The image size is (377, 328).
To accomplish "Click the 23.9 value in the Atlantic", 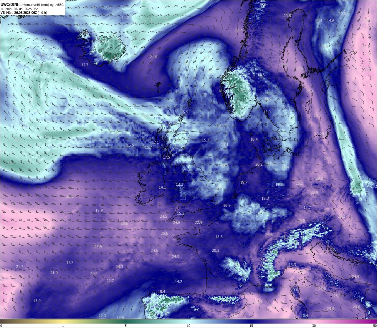I will click(98, 247).
